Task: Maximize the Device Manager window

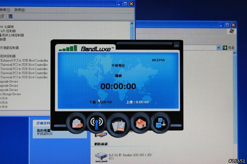Action: coord(125,4)
